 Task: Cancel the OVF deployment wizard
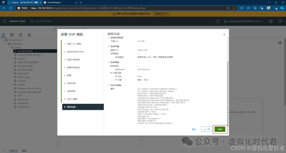194,129
